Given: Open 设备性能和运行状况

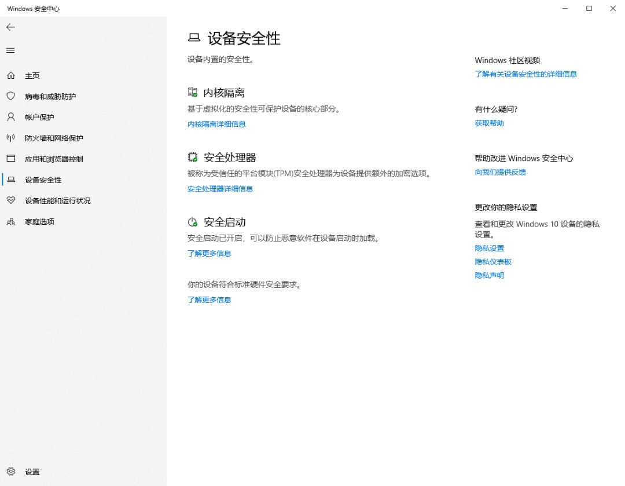Looking at the screenshot, I should (58, 200).
